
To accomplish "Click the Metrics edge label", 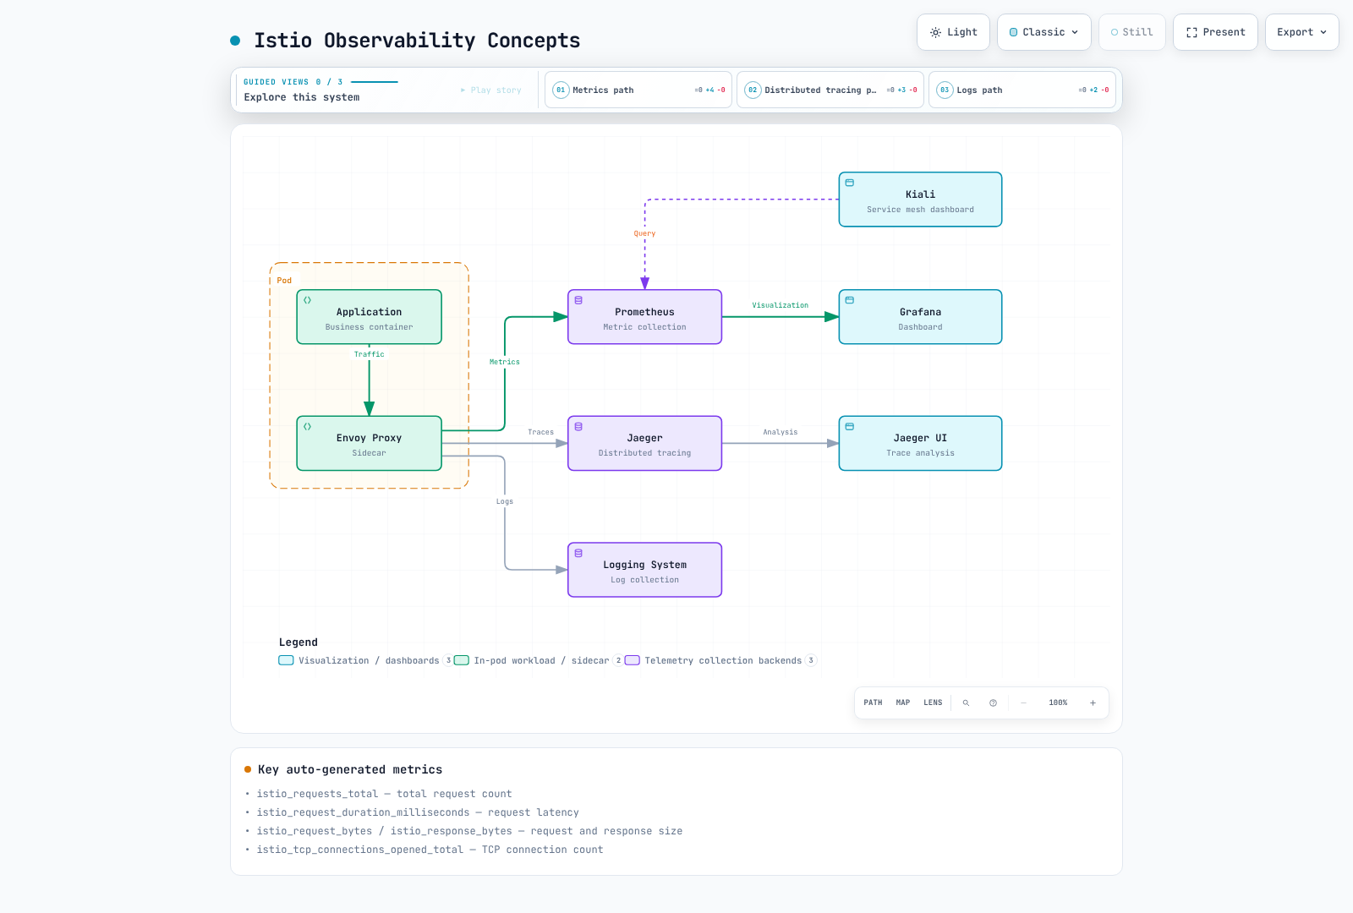I will (x=505, y=362).
